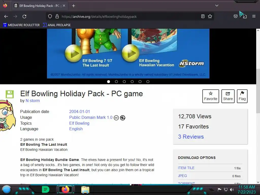Close the Elf Bowling Holiday Pack tab
The width and height of the screenshot is (260, 195).
pyautogui.click(x=64, y=6)
